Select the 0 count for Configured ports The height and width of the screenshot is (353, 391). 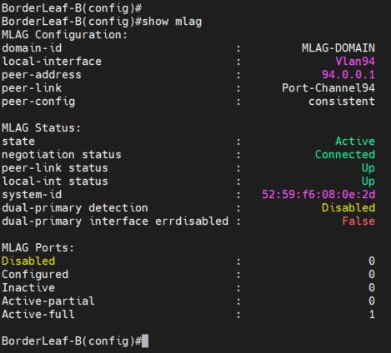[372, 274]
